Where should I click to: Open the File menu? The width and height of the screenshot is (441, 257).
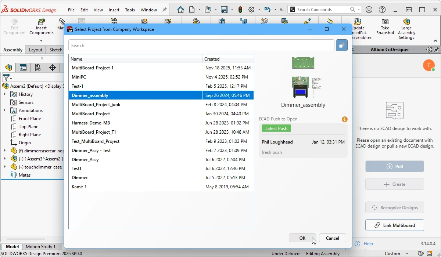coord(71,10)
